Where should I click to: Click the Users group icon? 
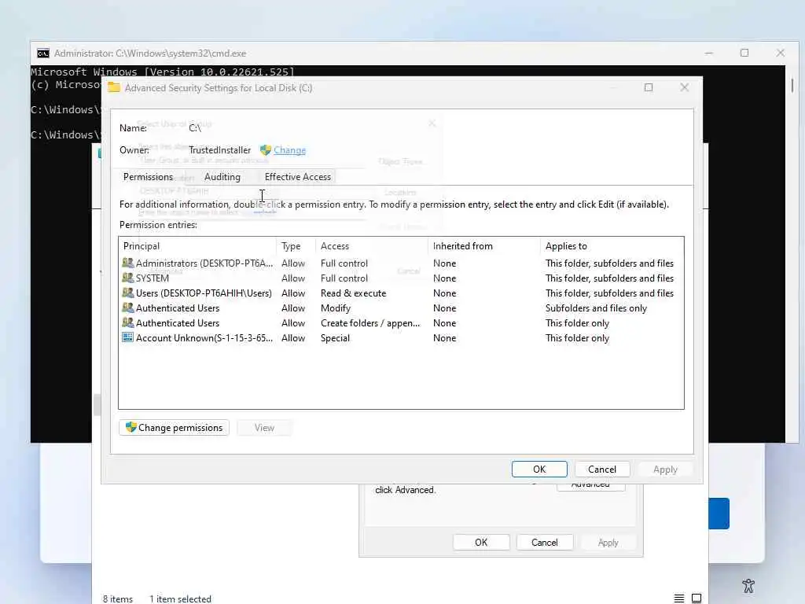[x=128, y=293]
